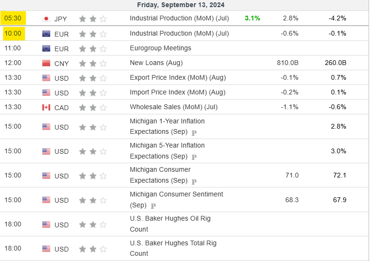Open U.S. Baker Hughes Oil Rig Count

click(x=170, y=224)
